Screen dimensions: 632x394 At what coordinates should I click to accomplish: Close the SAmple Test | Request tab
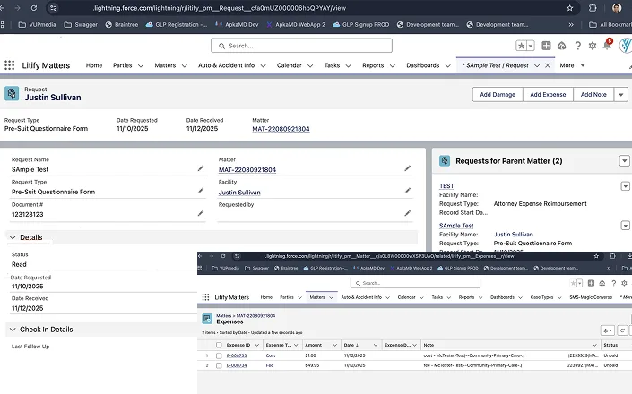click(548, 65)
